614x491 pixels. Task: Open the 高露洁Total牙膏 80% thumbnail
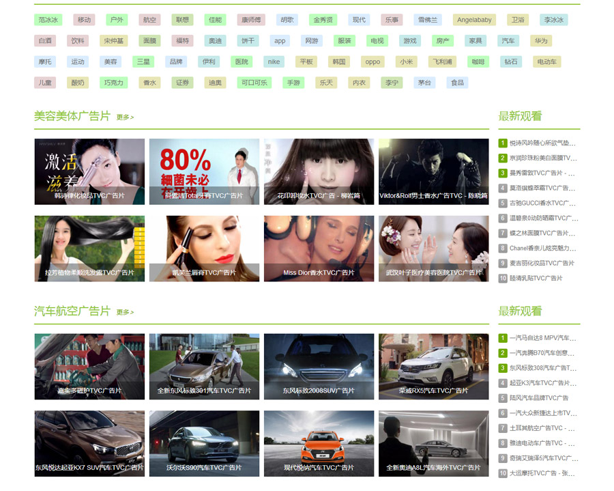click(x=204, y=171)
